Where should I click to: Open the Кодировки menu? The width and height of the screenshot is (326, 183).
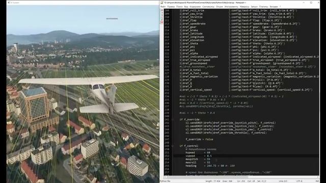pos(195,7)
